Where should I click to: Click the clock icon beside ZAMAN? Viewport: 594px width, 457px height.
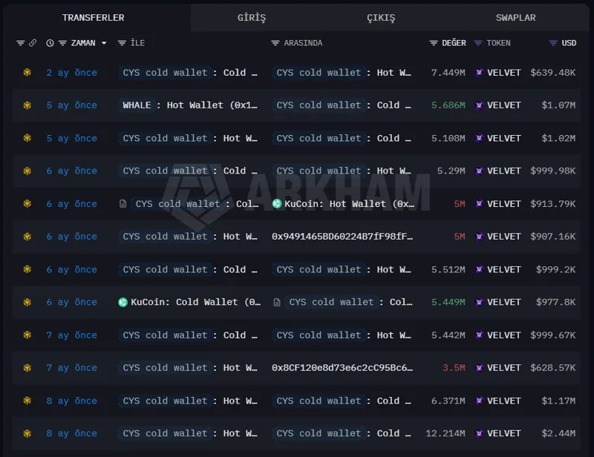(50, 43)
